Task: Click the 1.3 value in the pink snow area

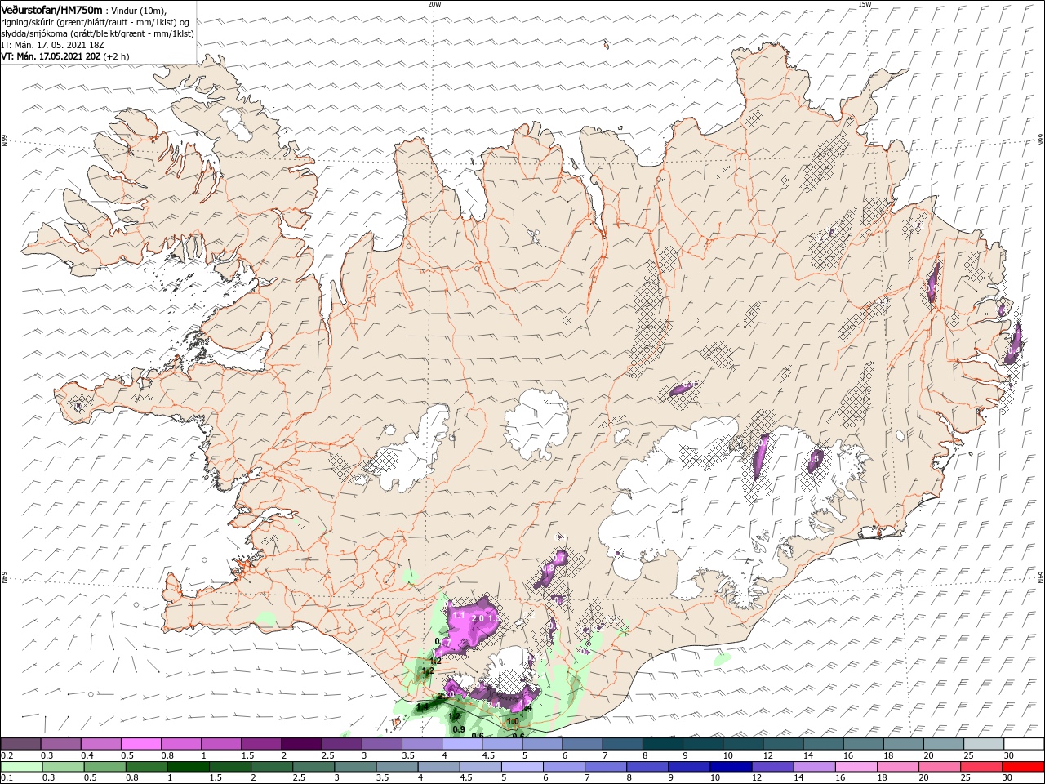Action: coord(492,619)
